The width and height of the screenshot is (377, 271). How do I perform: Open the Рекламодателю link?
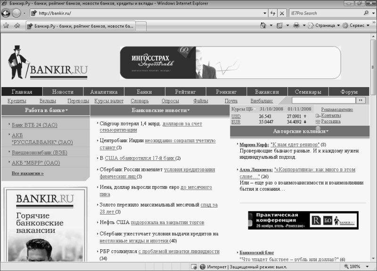337,110
